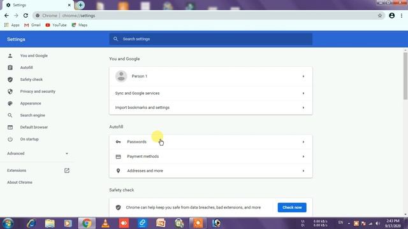This screenshot has width=408, height=229.
Task: Open the Extensions sidebar link
Action: coord(17,170)
